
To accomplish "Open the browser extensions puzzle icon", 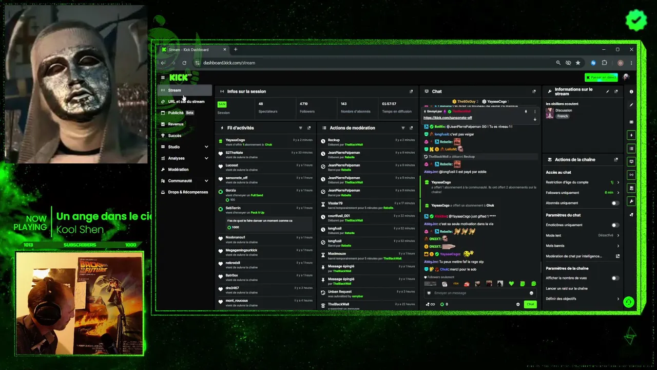I will (x=604, y=63).
